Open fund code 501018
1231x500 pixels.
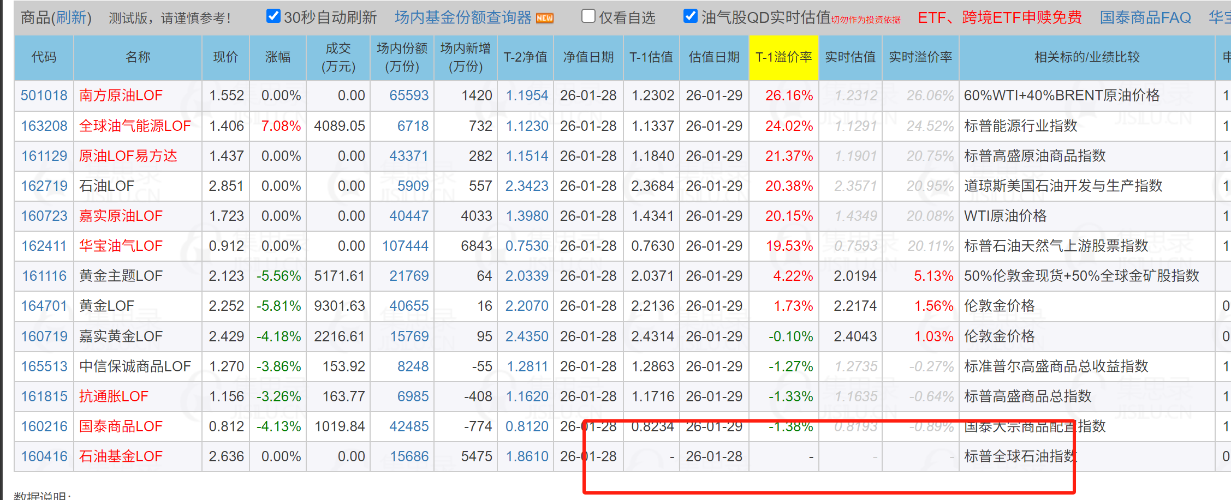(44, 95)
